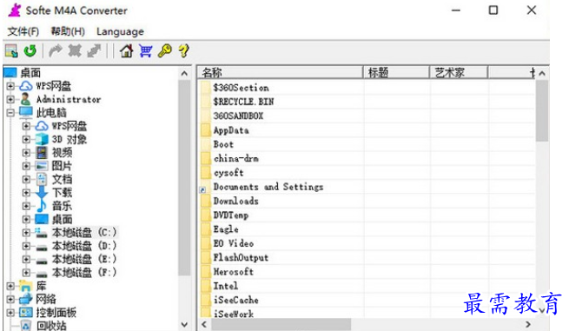Click the 图片 pictures icon in tree
Screen dimensions: 569x331
click(x=42, y=166)
